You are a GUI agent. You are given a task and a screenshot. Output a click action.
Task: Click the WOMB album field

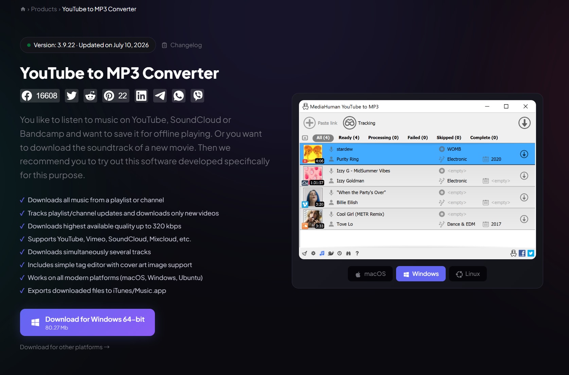(454, 149)
